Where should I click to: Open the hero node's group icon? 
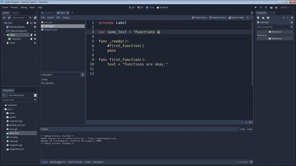pyautogui.click(x=31, y=23)
